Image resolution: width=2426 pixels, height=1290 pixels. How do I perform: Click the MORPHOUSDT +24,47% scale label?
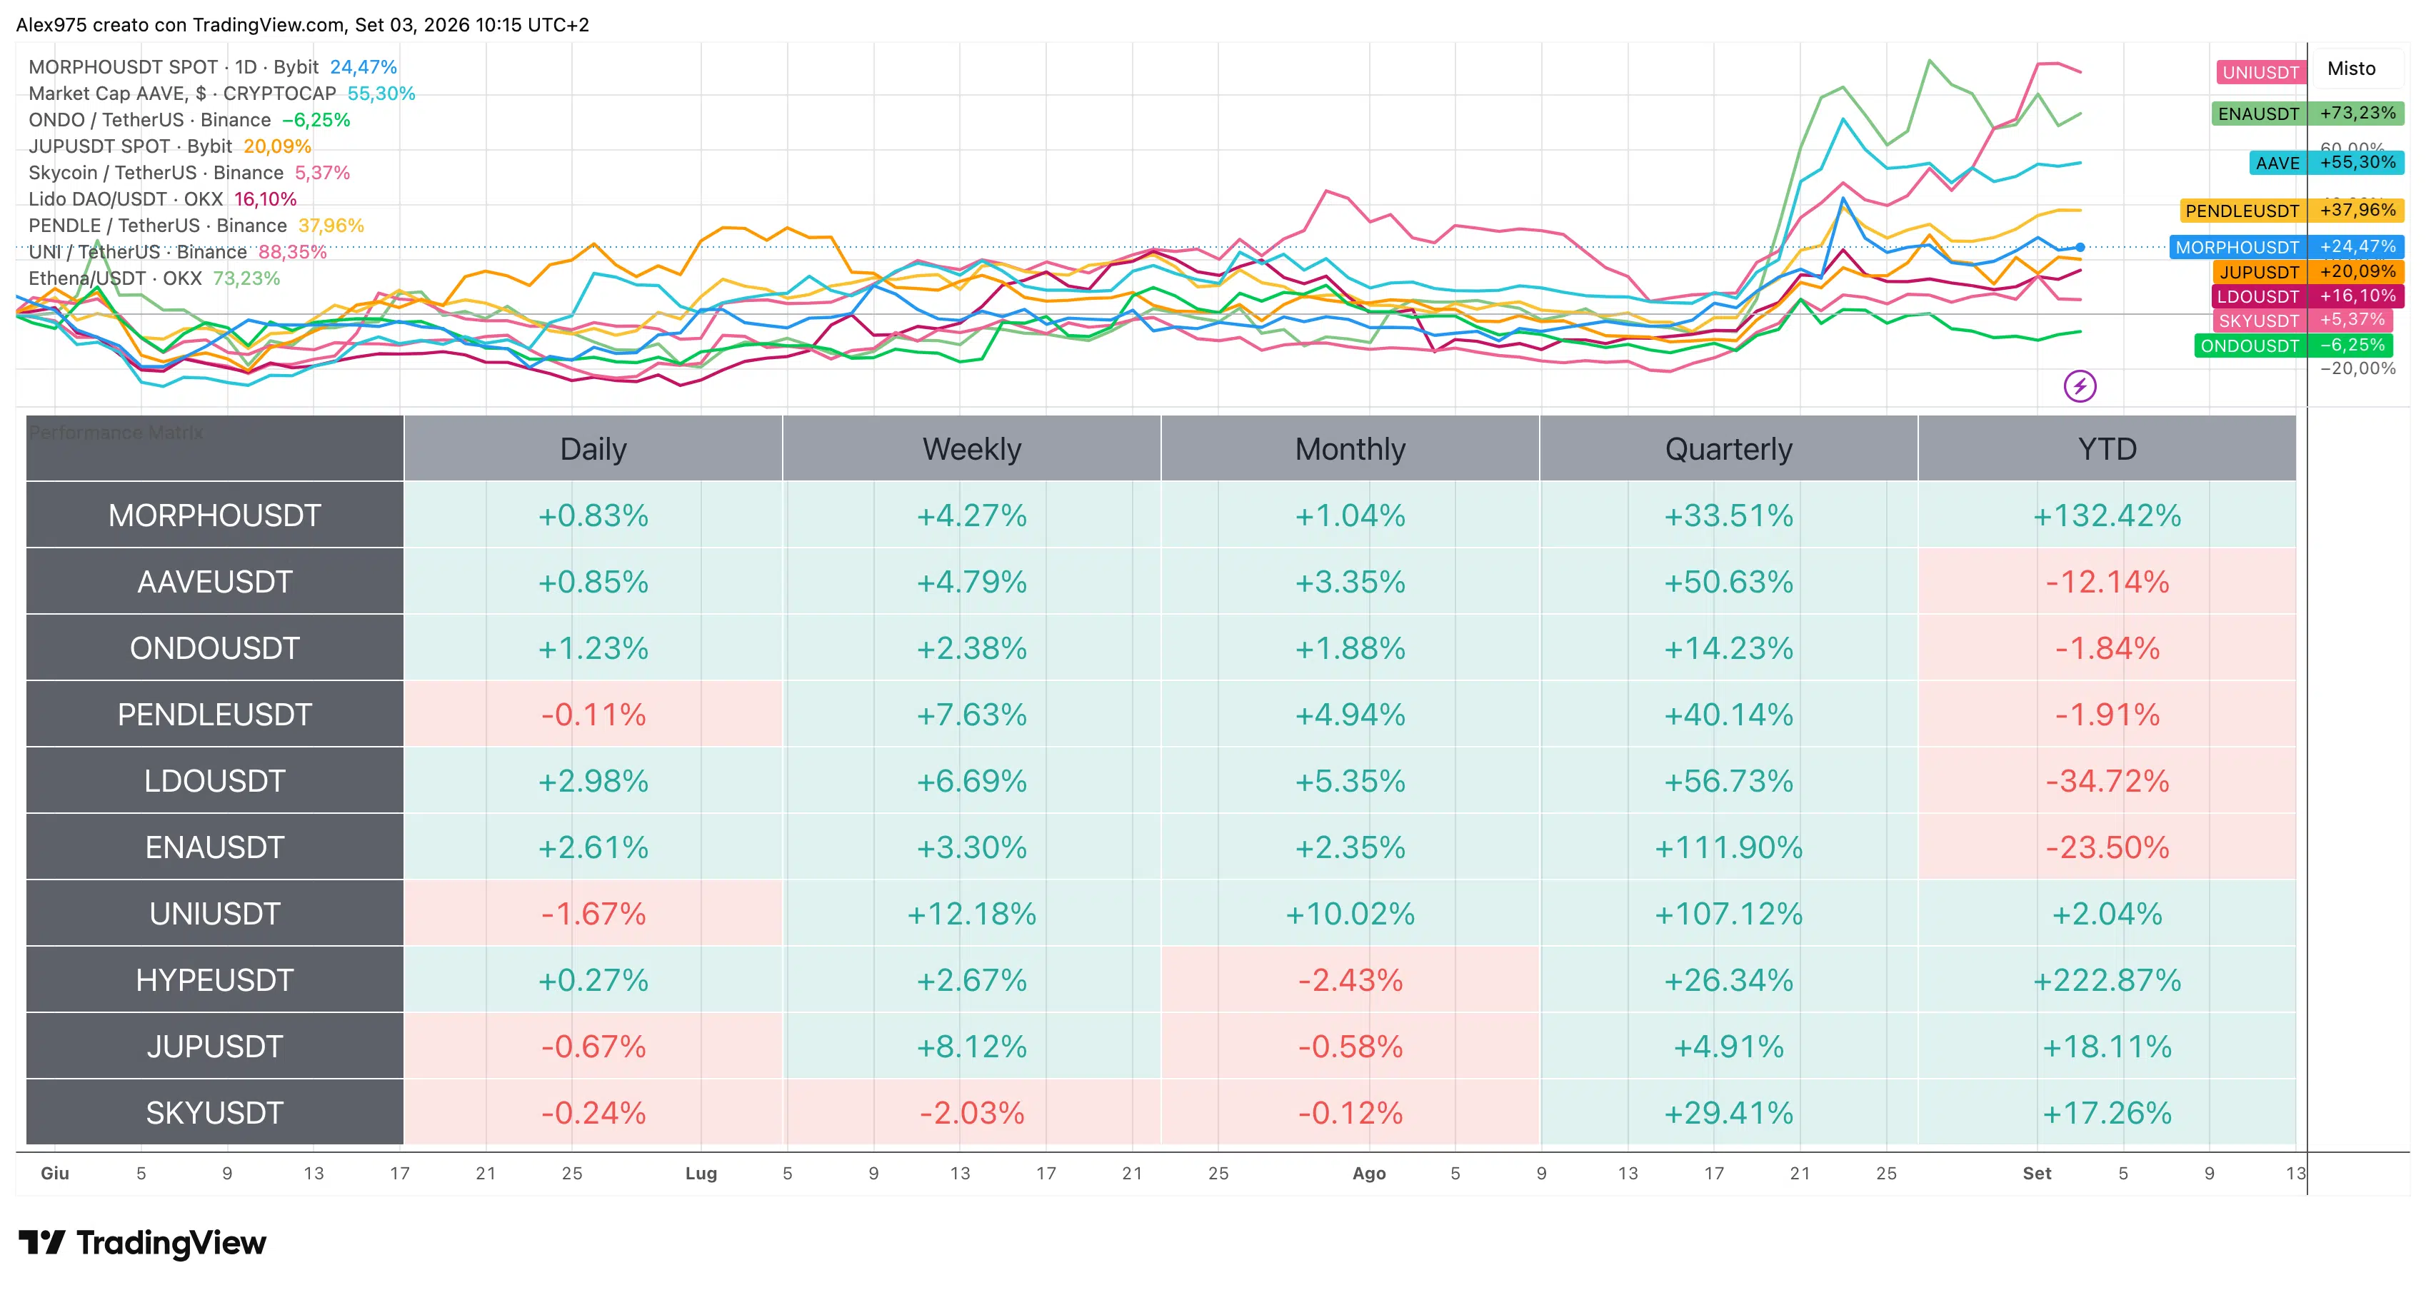[x=2287, y=247]
